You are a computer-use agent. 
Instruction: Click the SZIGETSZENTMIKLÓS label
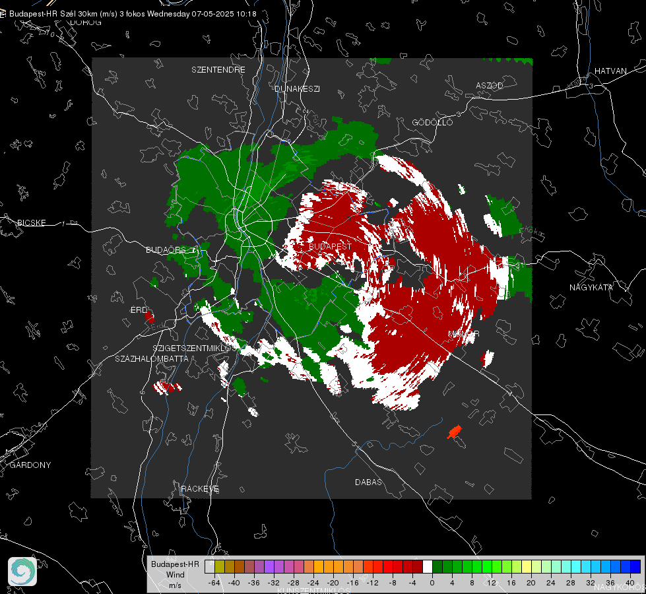pyautogui.click(x=194, y=348)
